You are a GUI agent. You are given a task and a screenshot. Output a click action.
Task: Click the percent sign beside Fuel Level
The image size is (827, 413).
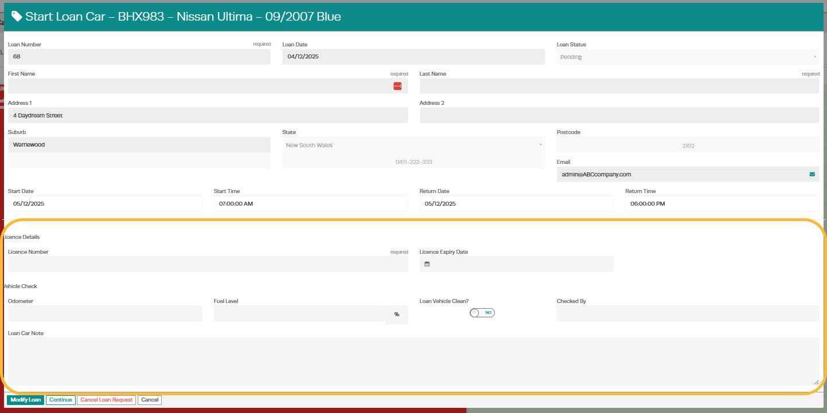coord(396,314)
